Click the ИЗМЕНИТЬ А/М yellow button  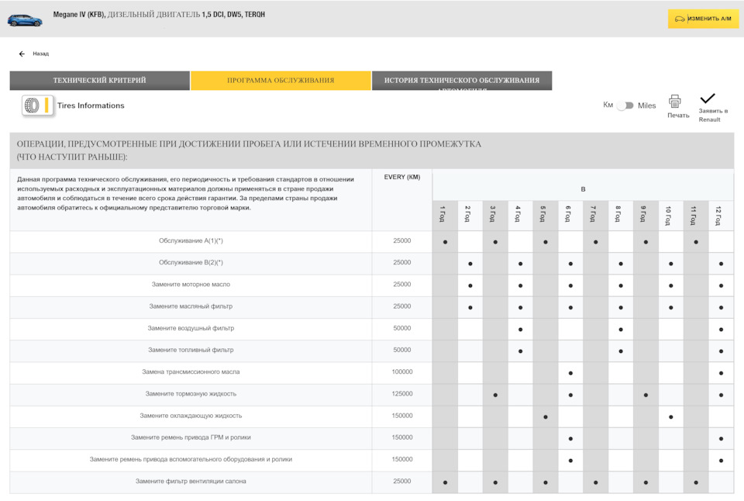click(703, 19)
